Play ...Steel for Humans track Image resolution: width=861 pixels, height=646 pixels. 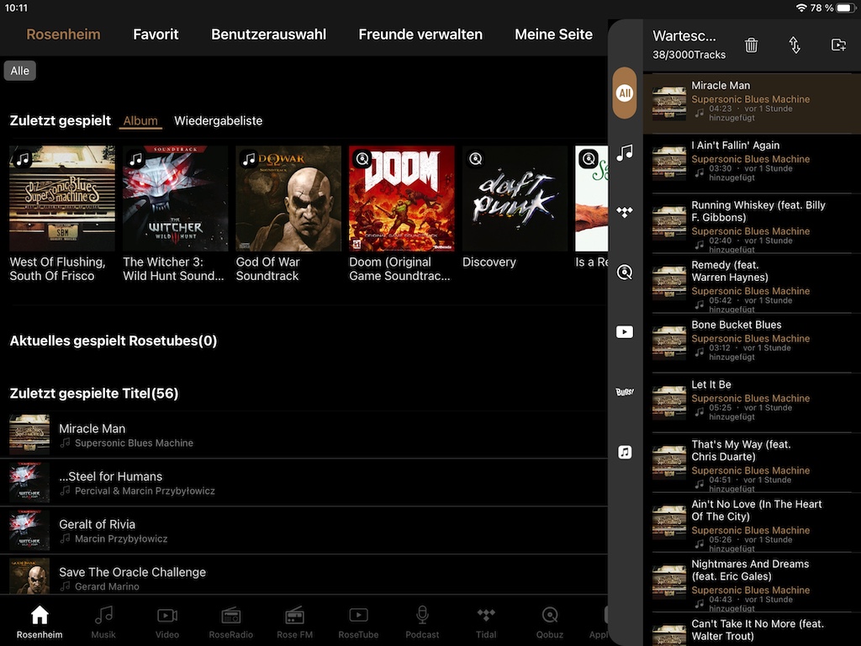[304, 482]
